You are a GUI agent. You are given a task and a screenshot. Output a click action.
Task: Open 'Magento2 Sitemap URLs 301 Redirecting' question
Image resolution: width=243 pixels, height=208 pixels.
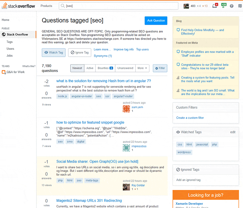click(89, 200)
